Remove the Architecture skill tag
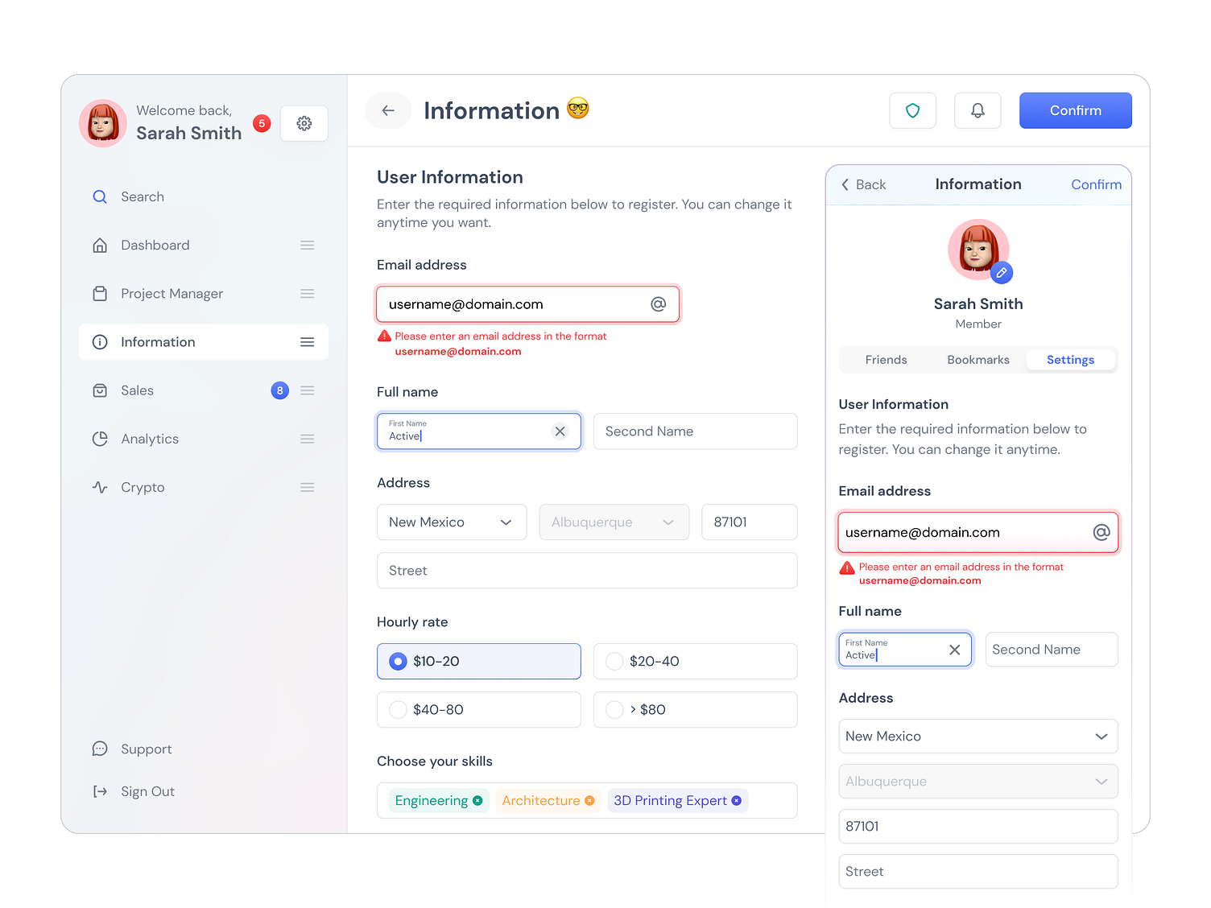Image resolution: width=1211 pixels, height=908 pixels. pyautogui.click(x=590, y=800)
